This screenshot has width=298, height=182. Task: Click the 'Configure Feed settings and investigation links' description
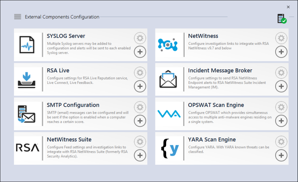(87, 151)
